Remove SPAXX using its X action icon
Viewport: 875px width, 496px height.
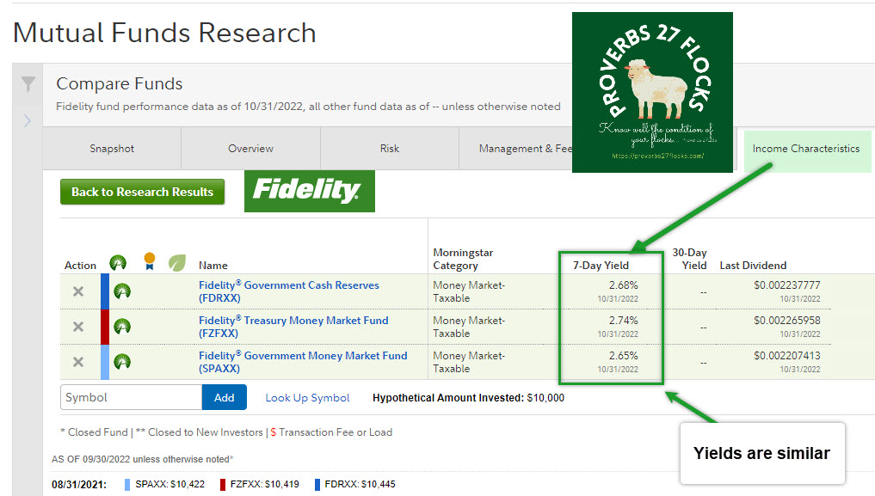click(x=79, y=362)
